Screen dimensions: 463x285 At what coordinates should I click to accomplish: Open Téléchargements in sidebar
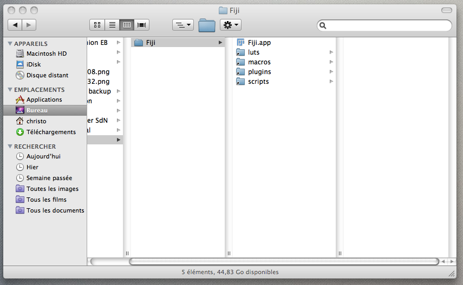click(45, 132)
